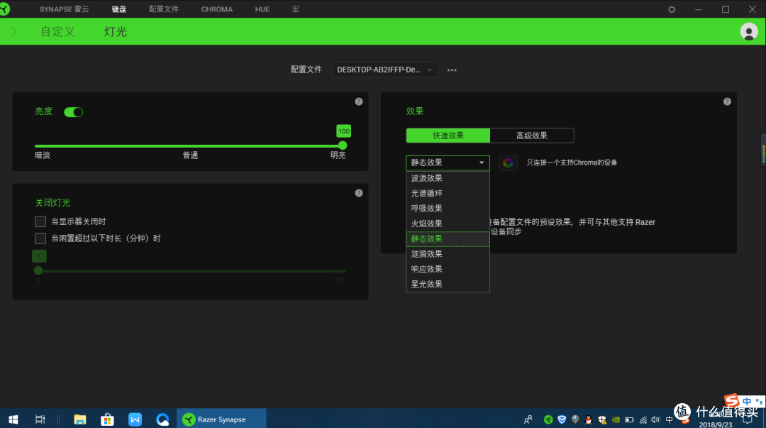This screenshot has height=428, width=766.
Task: Switch to the HUE tab
Action: [262, 9]
